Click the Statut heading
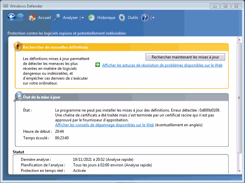 19,152
